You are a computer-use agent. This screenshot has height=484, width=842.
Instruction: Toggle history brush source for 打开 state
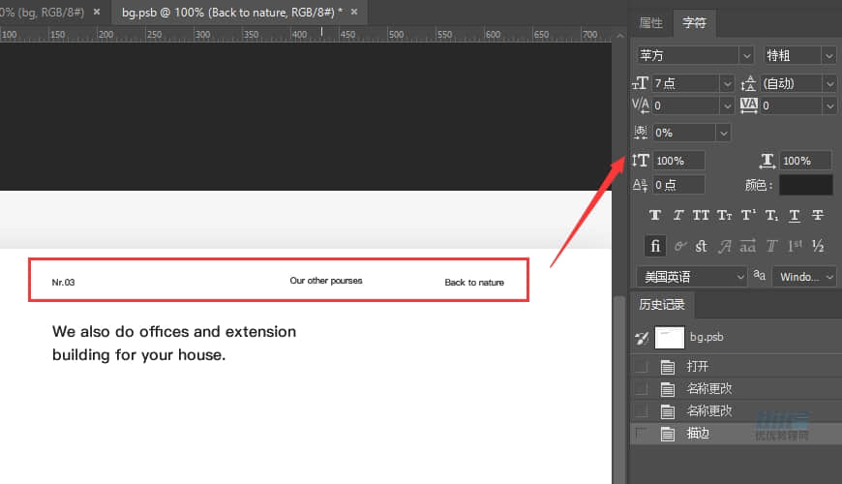[641, 366]
